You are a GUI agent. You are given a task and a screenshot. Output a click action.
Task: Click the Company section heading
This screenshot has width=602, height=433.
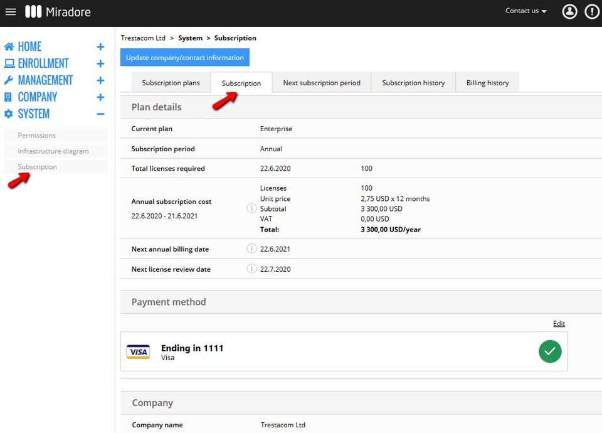(152, 403)
